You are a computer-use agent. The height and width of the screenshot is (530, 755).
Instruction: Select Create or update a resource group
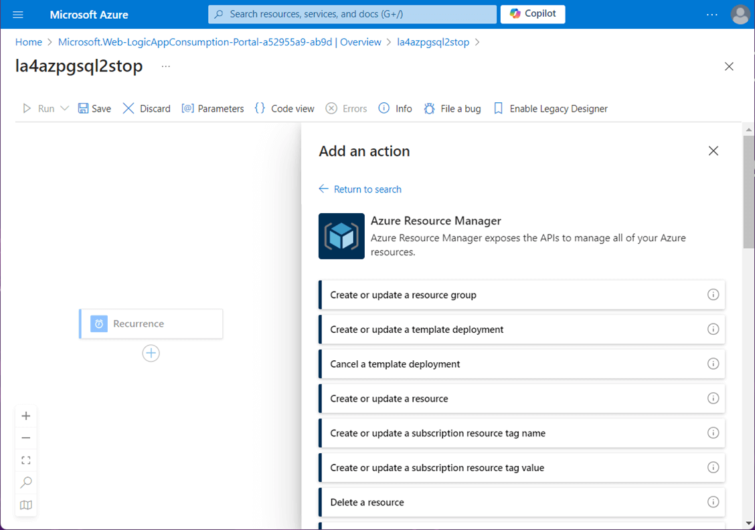tap(403, 295)
